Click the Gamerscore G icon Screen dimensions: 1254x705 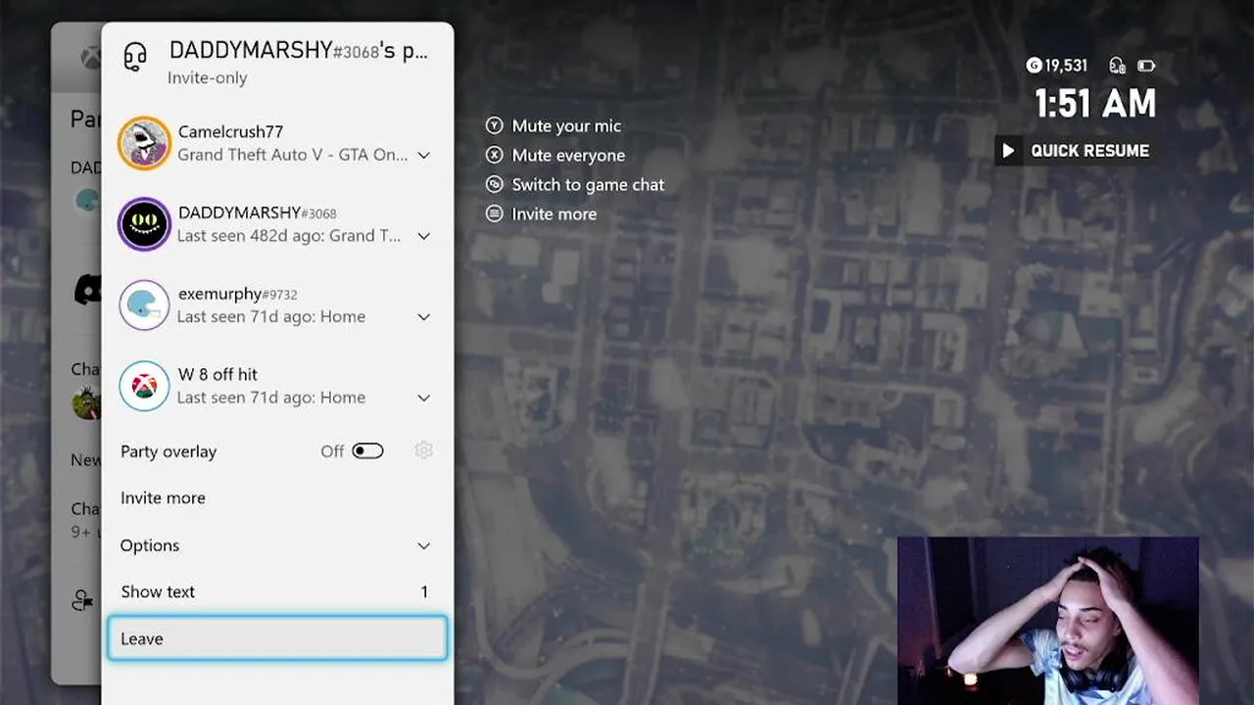(x=1034, y=66)
